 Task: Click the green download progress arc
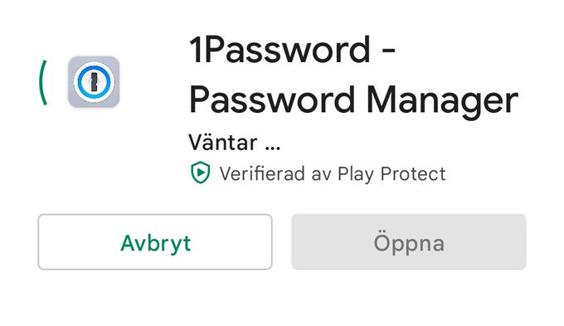point(43,82)
